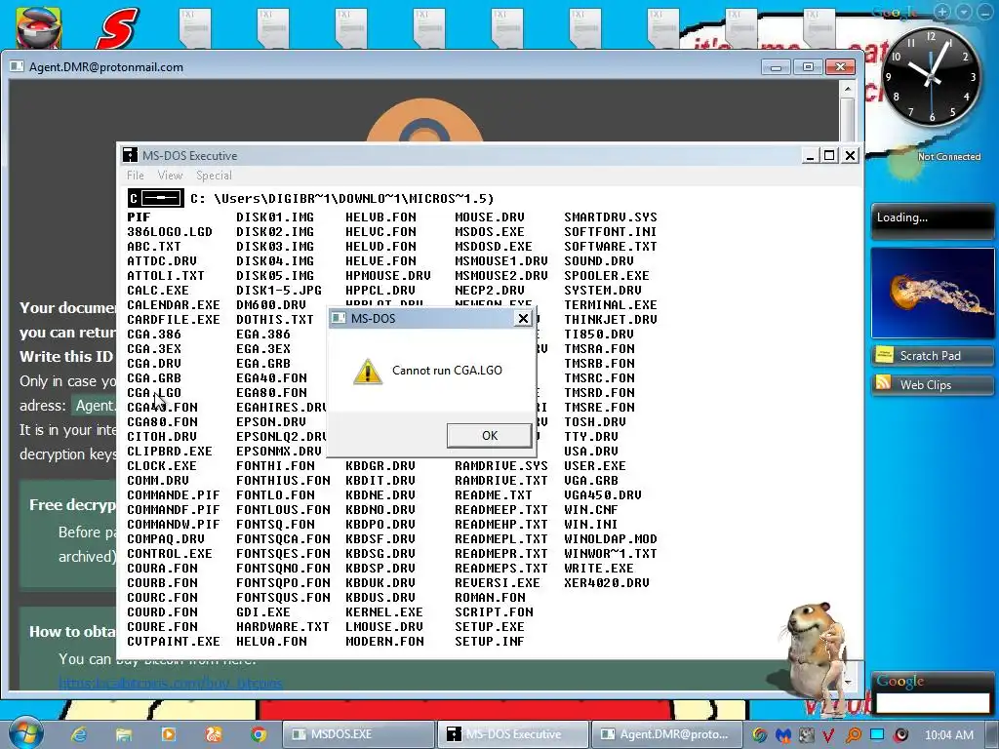
Task: Open the File menu in MS-DOS Executive
Action: click(135, 176)
